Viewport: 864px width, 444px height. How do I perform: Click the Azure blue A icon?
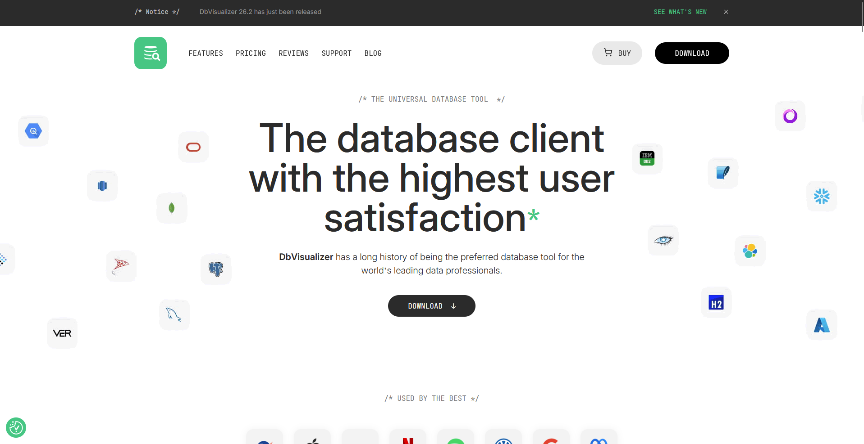pyautogui.click(x=822, y=325)
